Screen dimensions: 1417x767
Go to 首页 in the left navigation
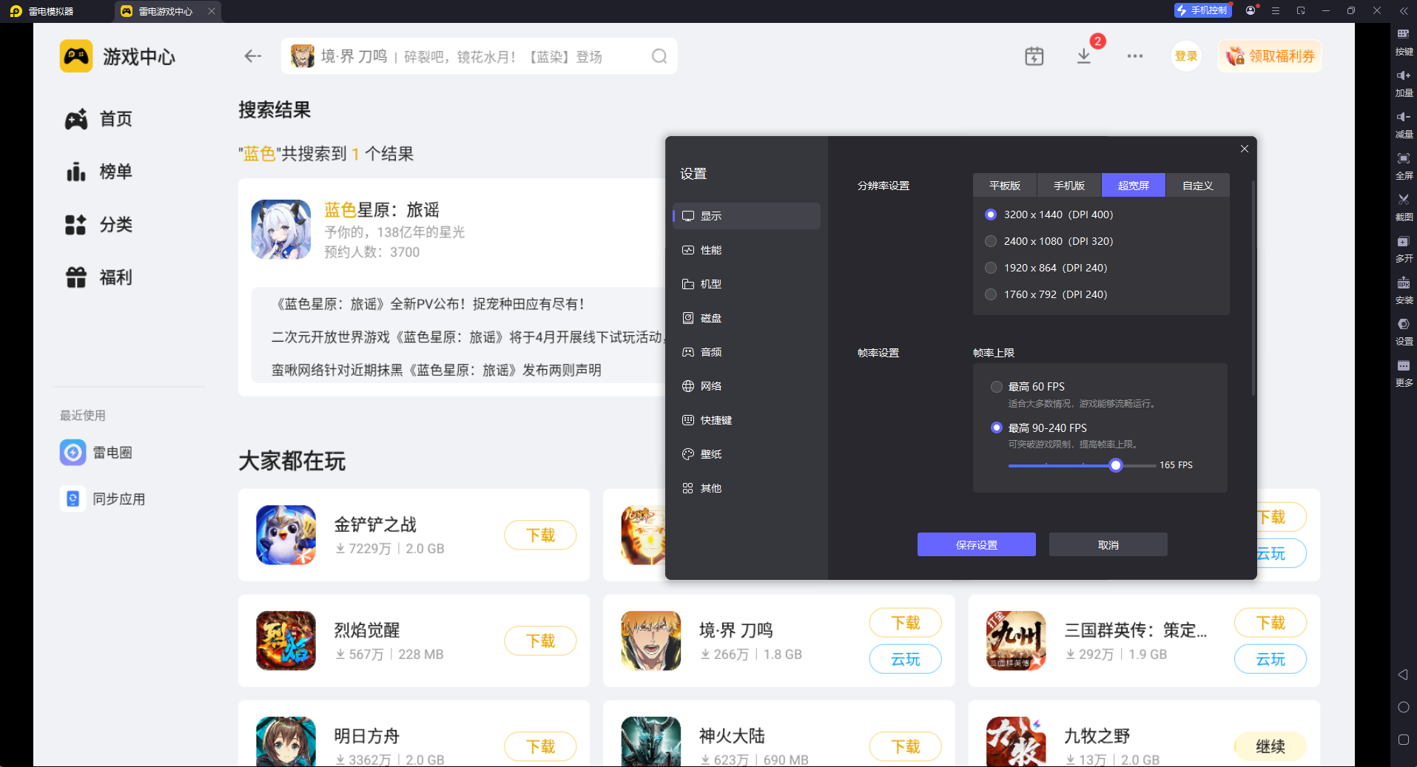point(99,119)
